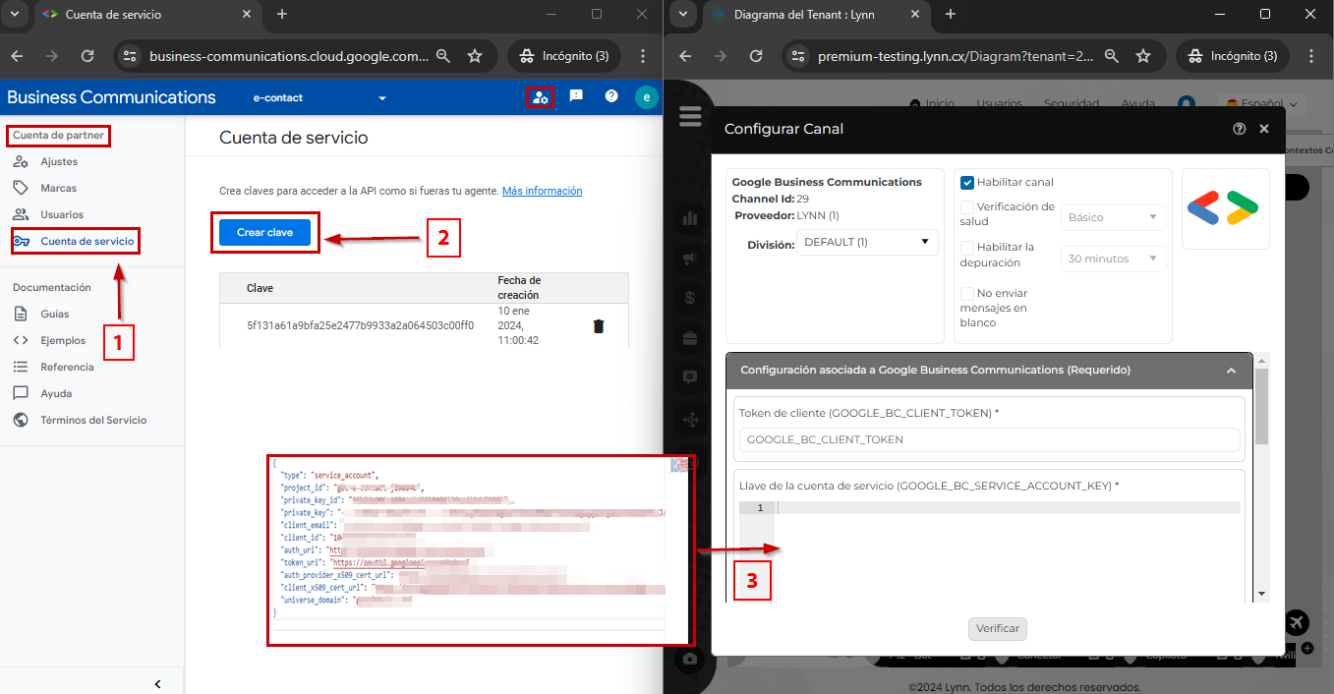
Task: Enable the Verificación de salud checkbox
Action: coord(967,207)
